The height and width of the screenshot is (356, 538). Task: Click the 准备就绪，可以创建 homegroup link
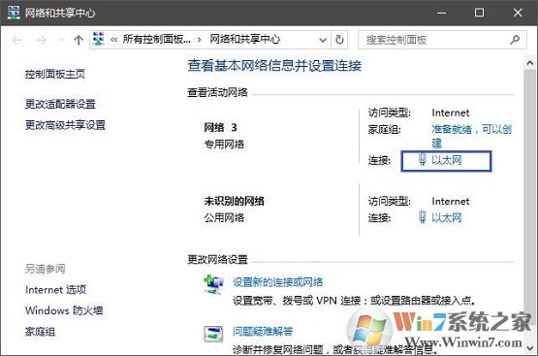coord(471,136)
